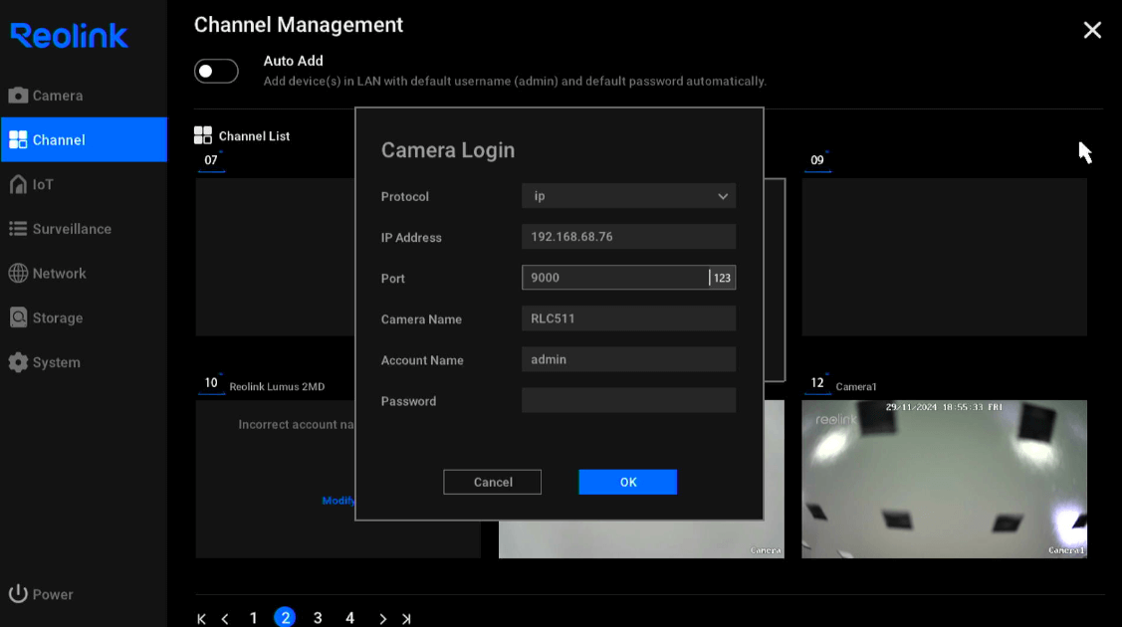
Task: Click the Channel List grid icon
Action: tap(202, 135)
